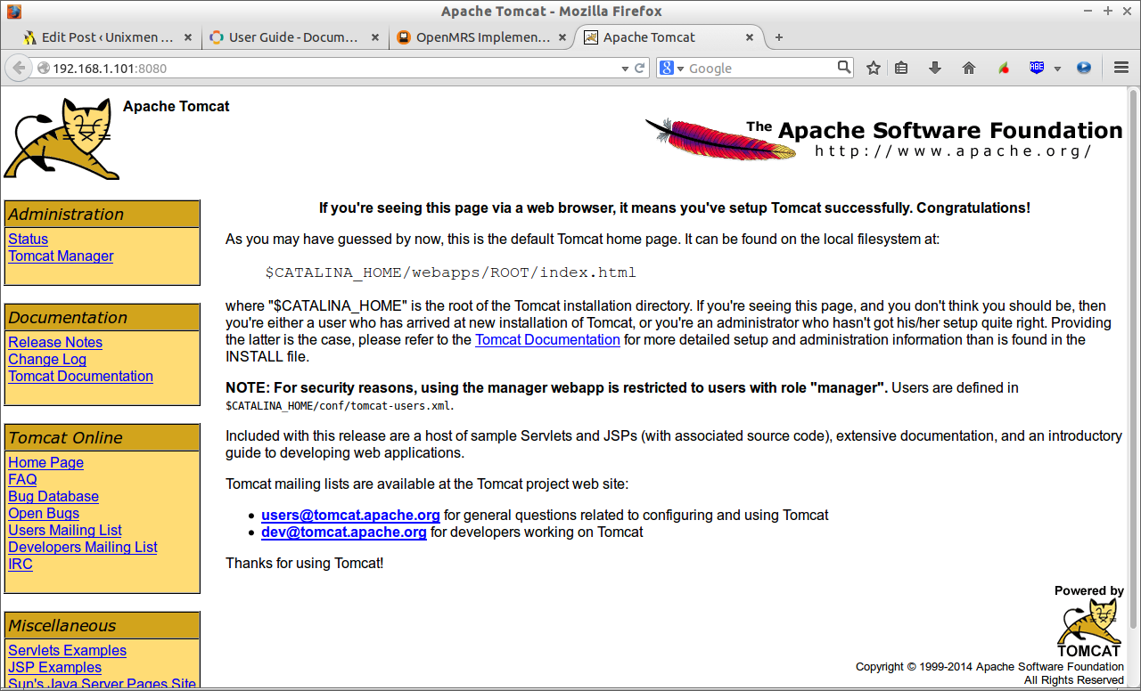Image resolution: width=1141 pixels, height=691 pixels.
Task: Switch to the User Guide tab
Action: click(x=295, y=37)
